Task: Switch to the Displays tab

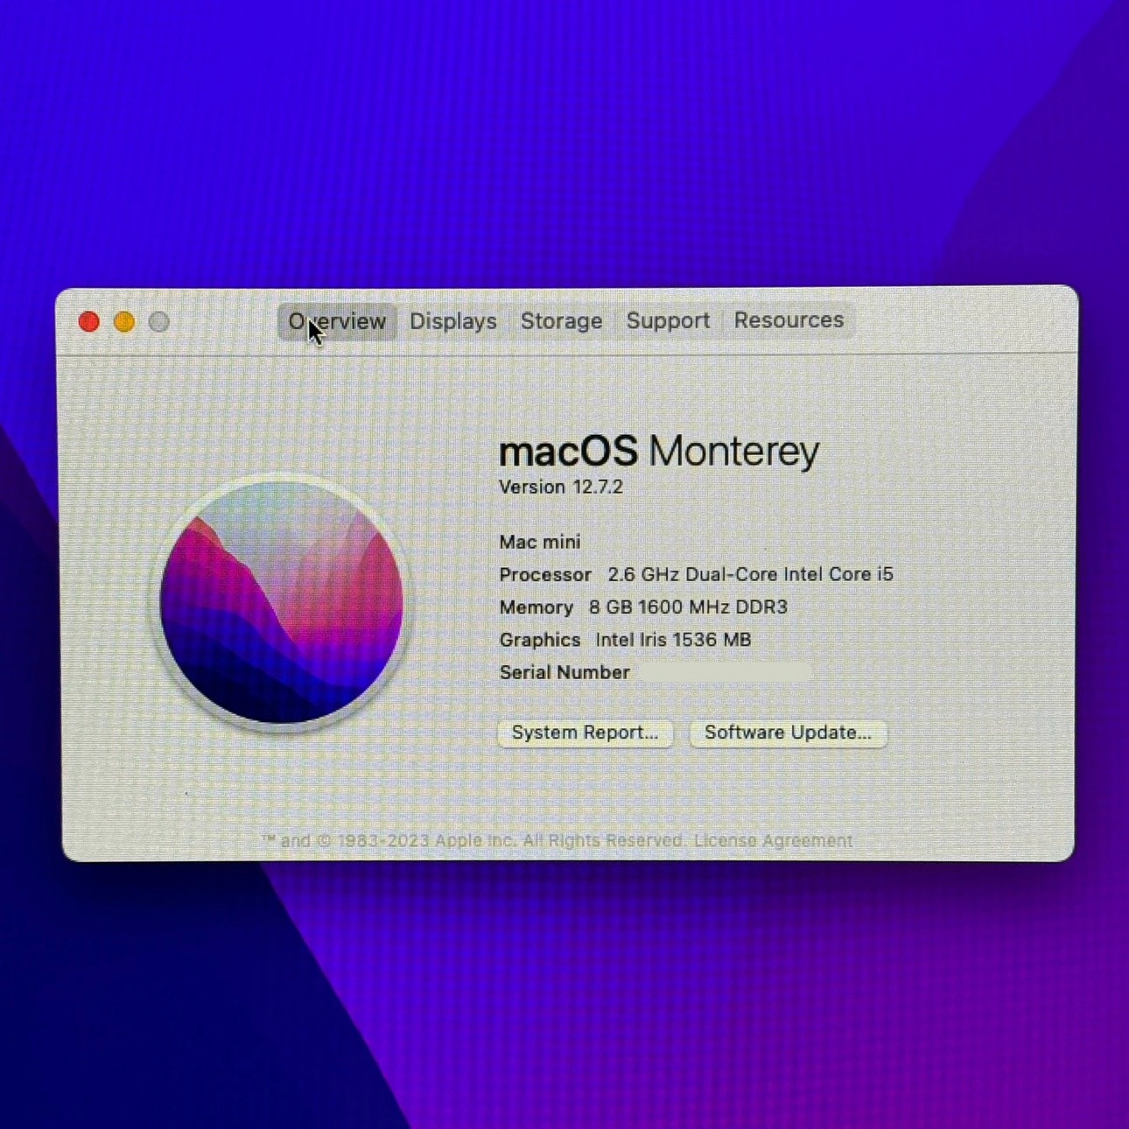Action: 453,321
